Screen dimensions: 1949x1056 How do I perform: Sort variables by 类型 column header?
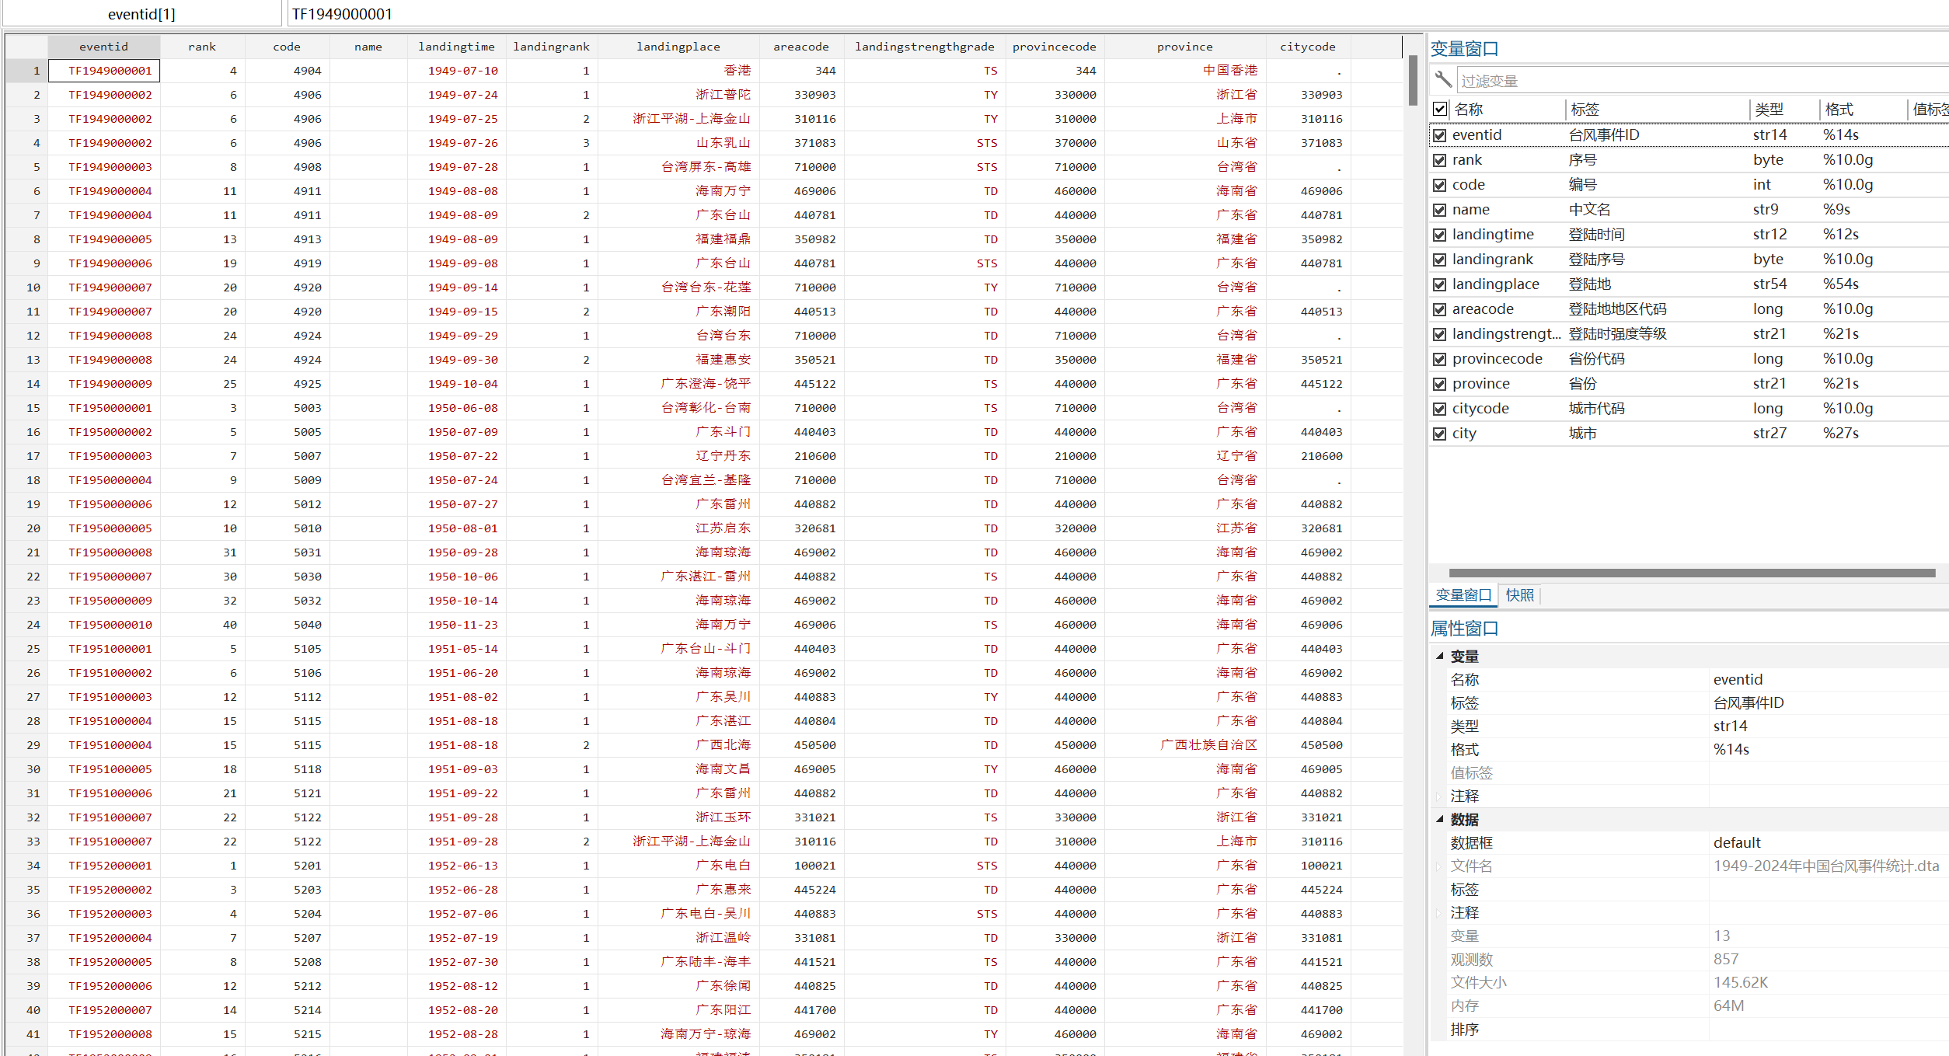tap(1769, 110)
